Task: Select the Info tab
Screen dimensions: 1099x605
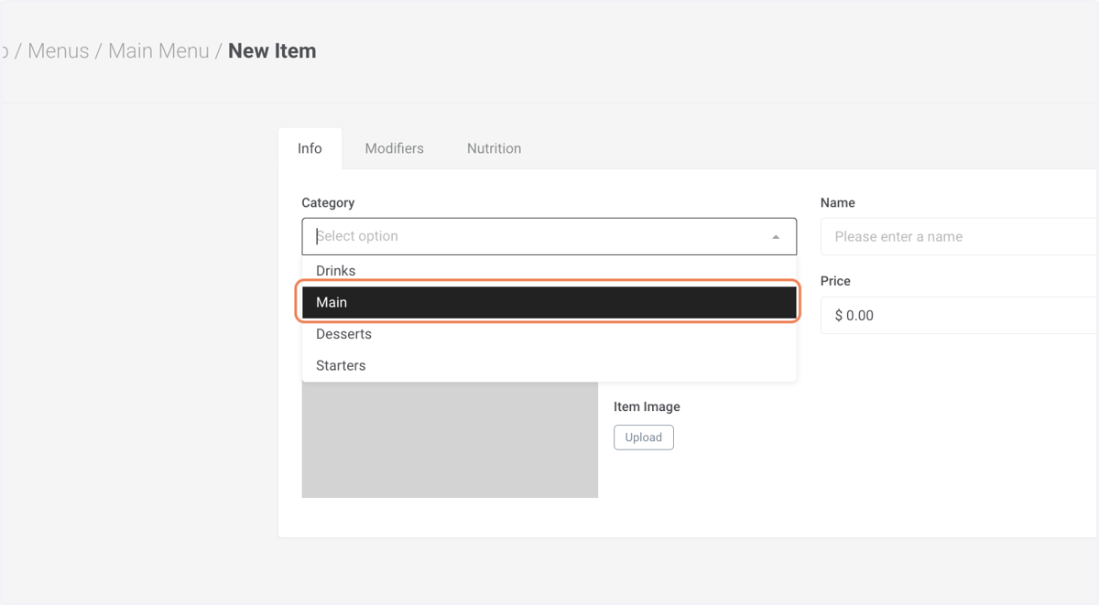Action: (x=310, y=148)
